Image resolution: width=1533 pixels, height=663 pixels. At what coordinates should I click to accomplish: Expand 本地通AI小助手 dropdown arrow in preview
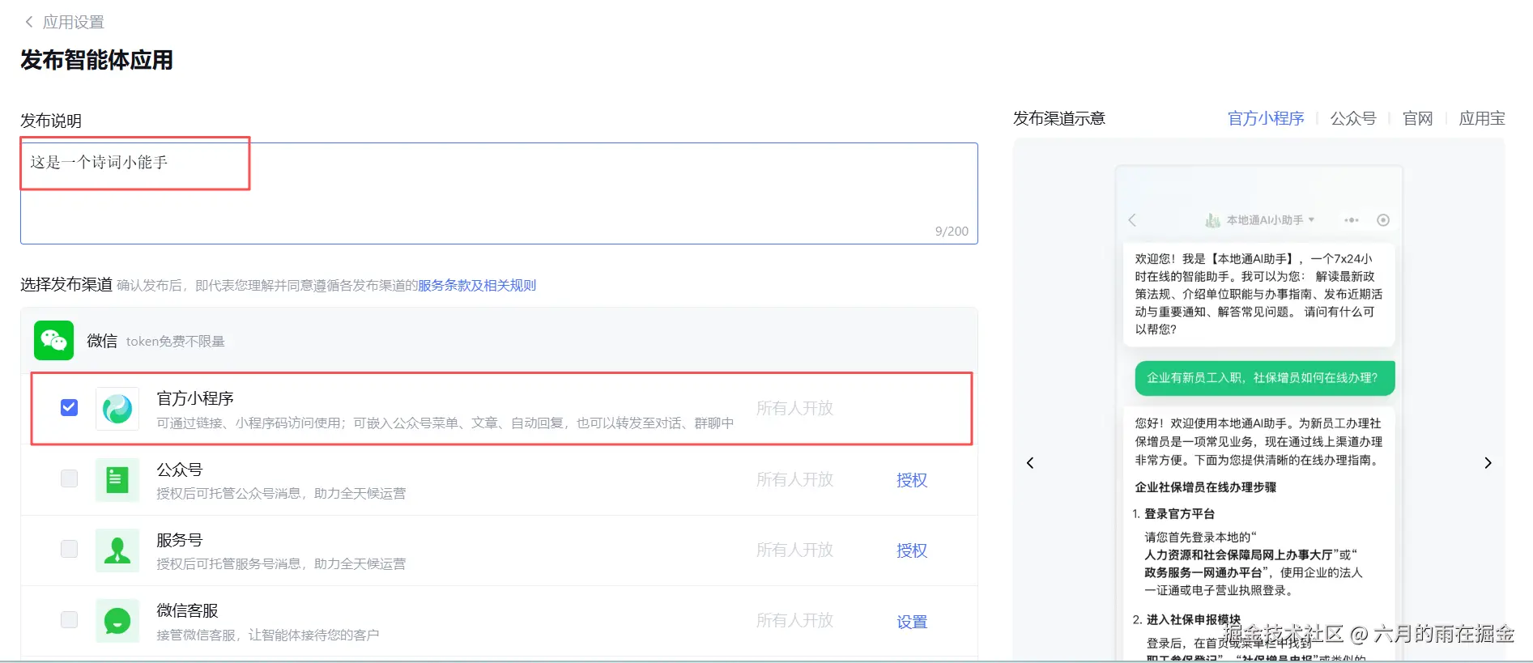coord(1311,220)
